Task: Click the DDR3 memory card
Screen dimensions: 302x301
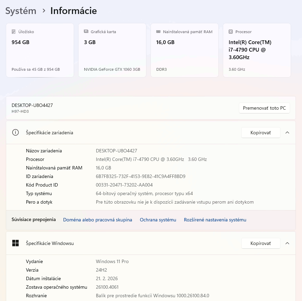Action: 184,50
